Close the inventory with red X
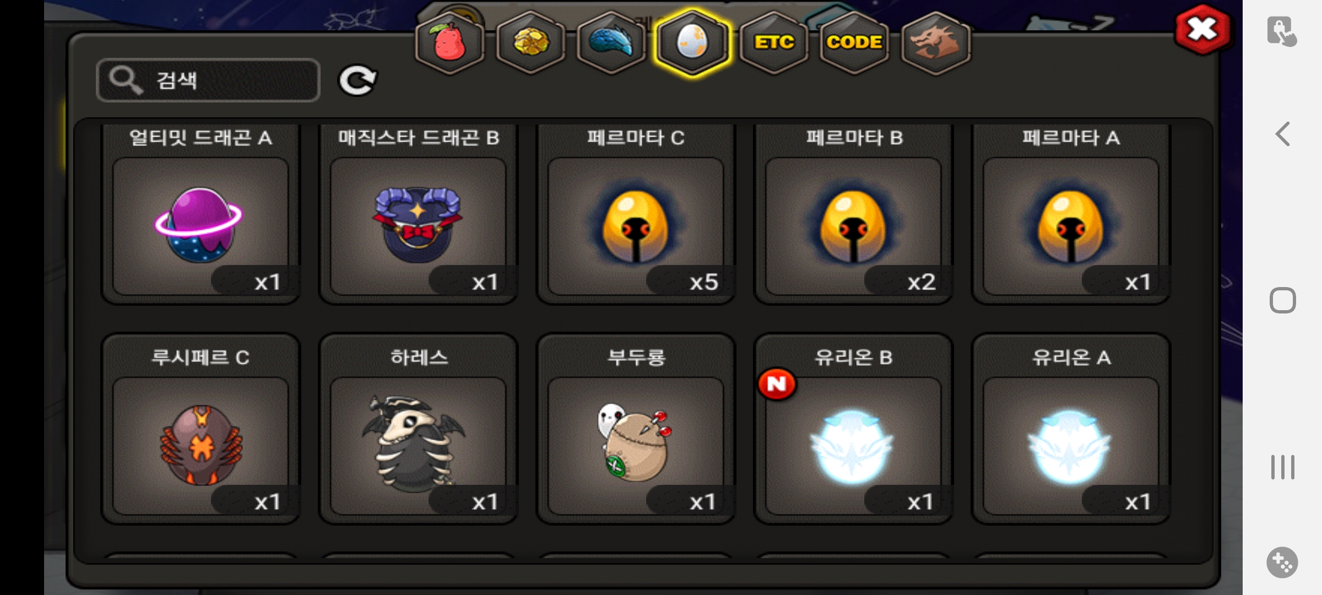The width and height of the screenshot is (1322, 595). (x=1202, y=29)
